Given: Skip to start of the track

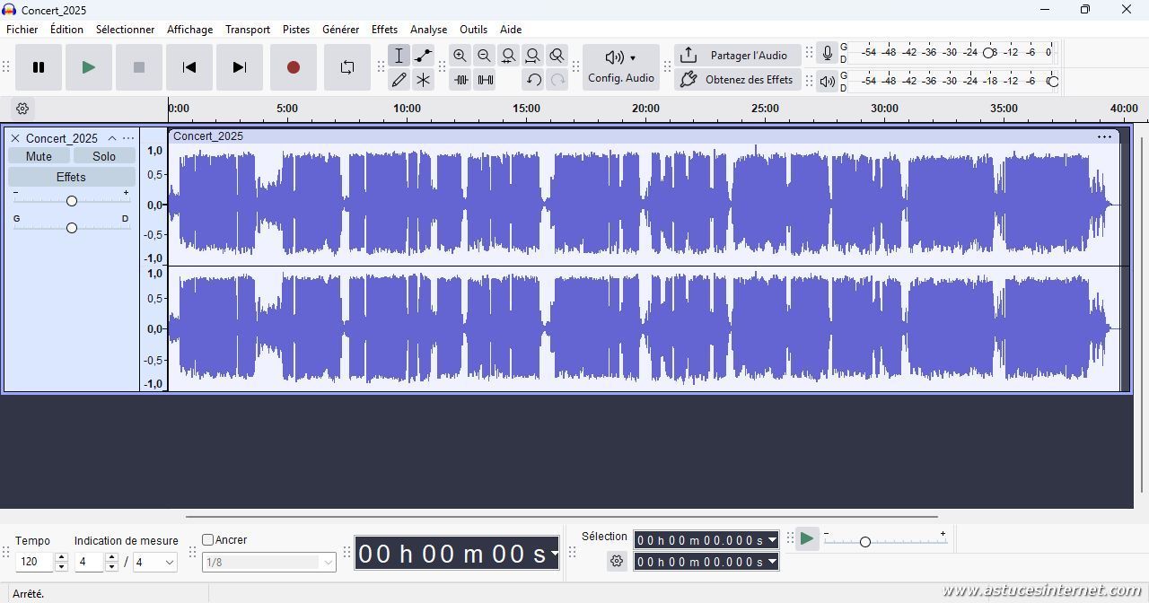Looking at the screenshot, I should [189, 67].
